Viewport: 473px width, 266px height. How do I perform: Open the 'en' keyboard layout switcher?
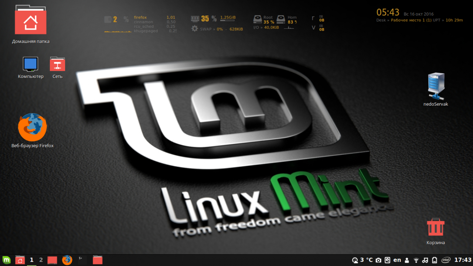(x=397, y=260)
